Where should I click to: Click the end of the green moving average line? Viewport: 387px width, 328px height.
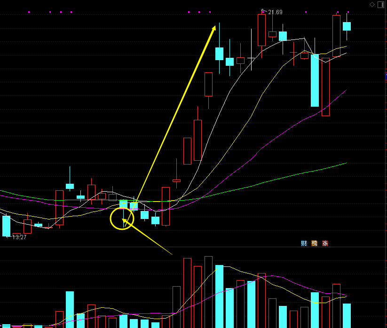click(347, 163)
